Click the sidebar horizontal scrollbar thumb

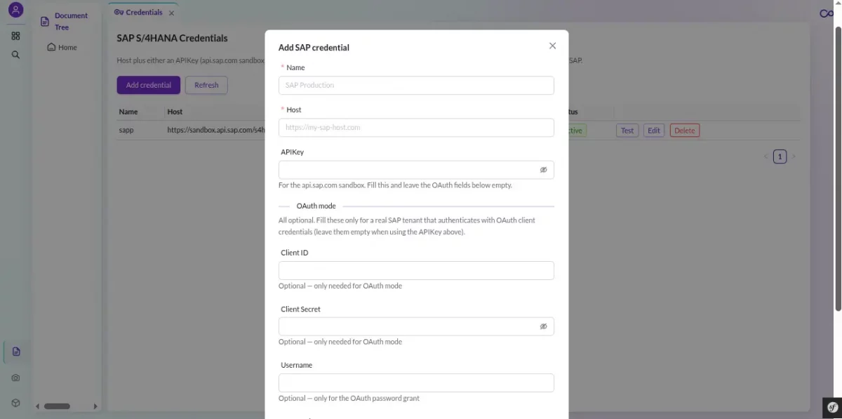coord(58,406)
